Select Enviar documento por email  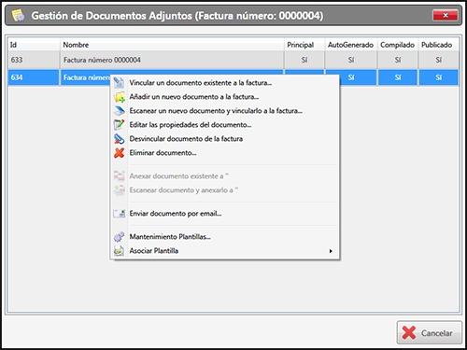(x=224, y=214)
